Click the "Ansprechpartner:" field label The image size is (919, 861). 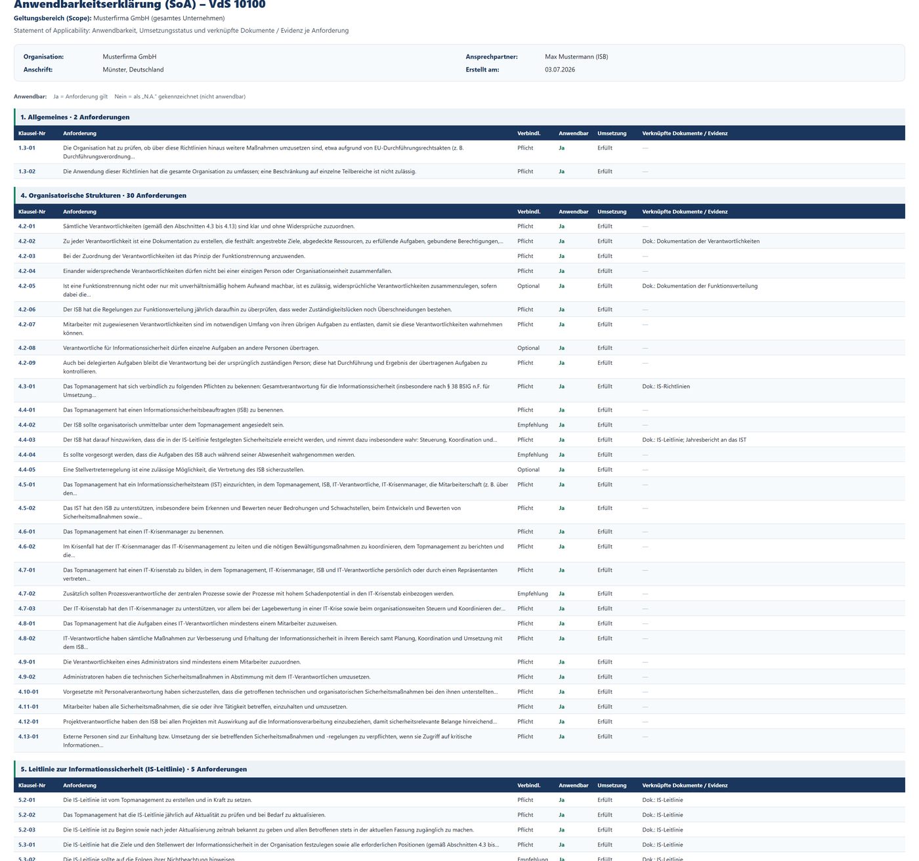[x=492, y=57]
